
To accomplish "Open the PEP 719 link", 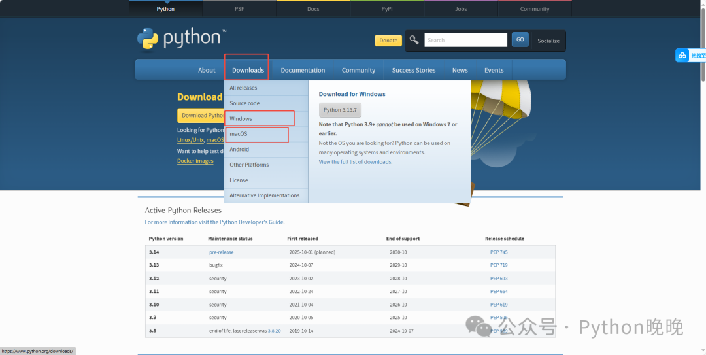I will click(499, 265).
